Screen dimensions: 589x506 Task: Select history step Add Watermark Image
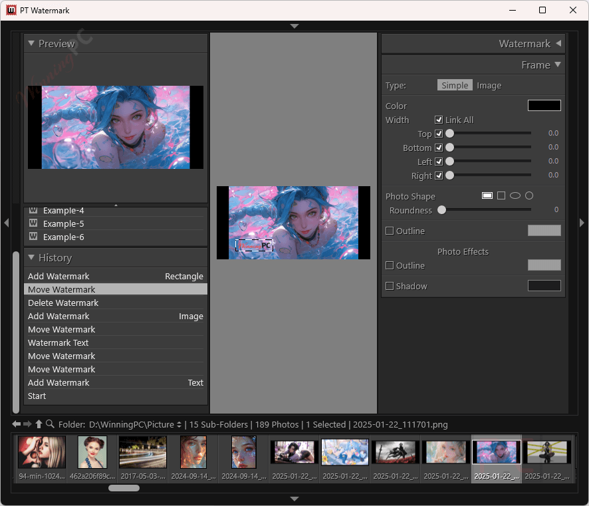tap(115, 316)
